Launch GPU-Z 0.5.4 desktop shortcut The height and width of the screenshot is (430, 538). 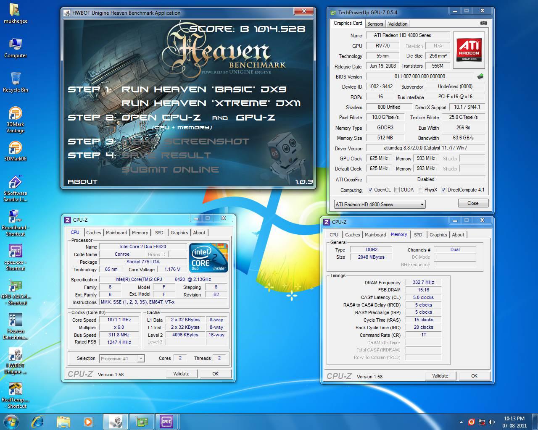tap(16, 292)
